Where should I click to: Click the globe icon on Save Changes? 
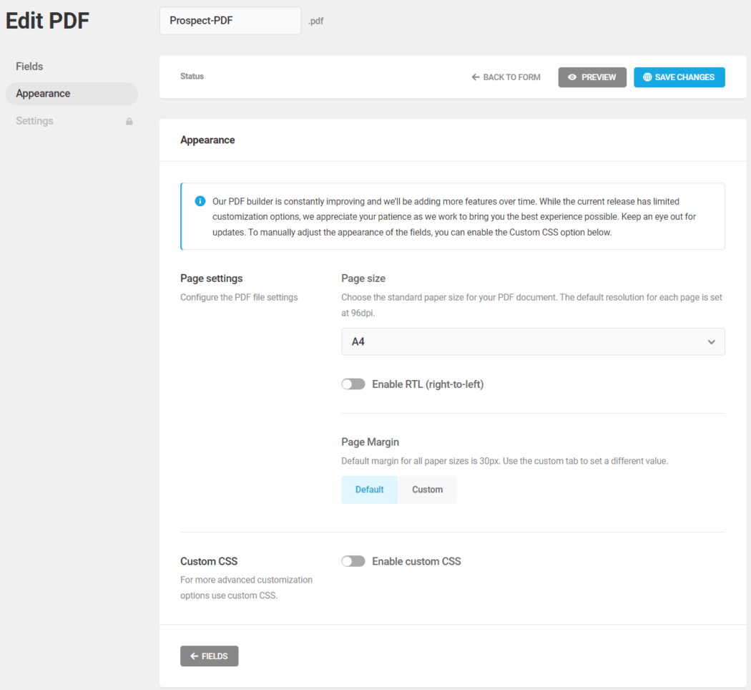[647, 77]
